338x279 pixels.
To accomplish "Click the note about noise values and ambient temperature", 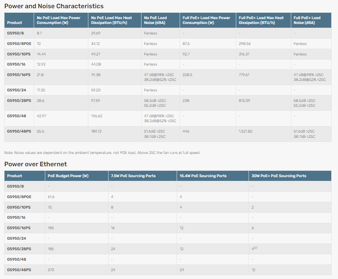I will tap(102, 153).
